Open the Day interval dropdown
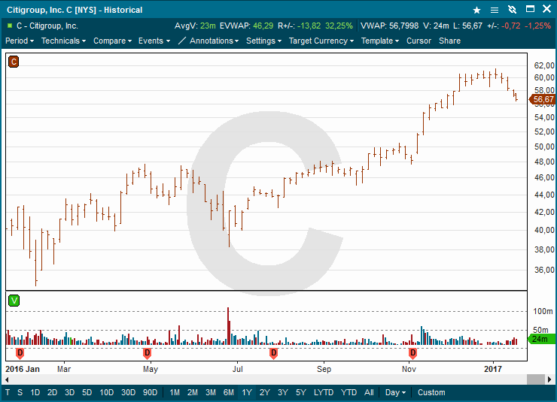This screenshot has height=402, width=557. click(395, 392)
